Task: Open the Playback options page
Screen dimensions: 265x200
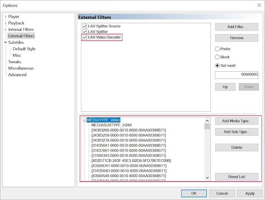Action: [x=16, y=23]
